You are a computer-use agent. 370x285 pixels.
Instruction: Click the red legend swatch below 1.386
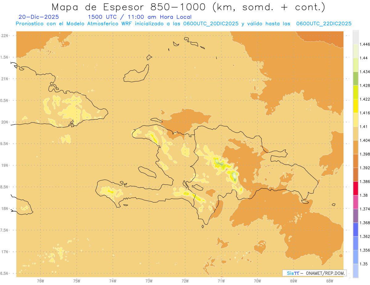tap(356, 188)
